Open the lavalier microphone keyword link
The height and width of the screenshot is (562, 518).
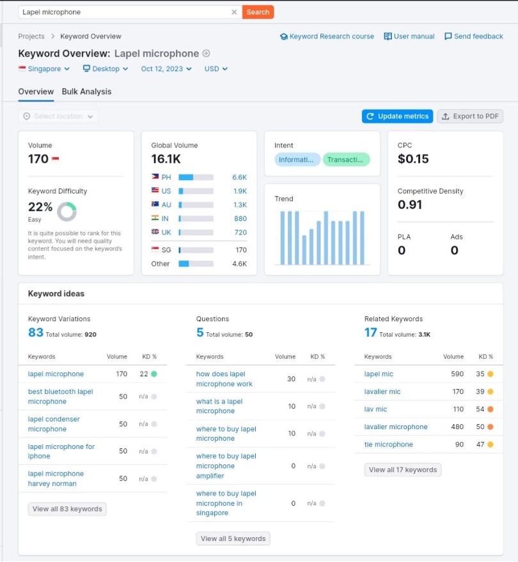396,427
